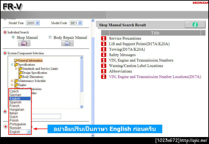Open document icon next to Lift and Support Points
Screen dimensions: 209x144
[x=103, y=44]
